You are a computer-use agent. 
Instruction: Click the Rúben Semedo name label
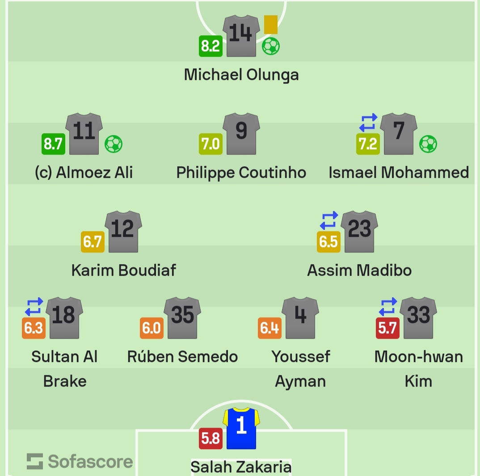pos(182,357)
